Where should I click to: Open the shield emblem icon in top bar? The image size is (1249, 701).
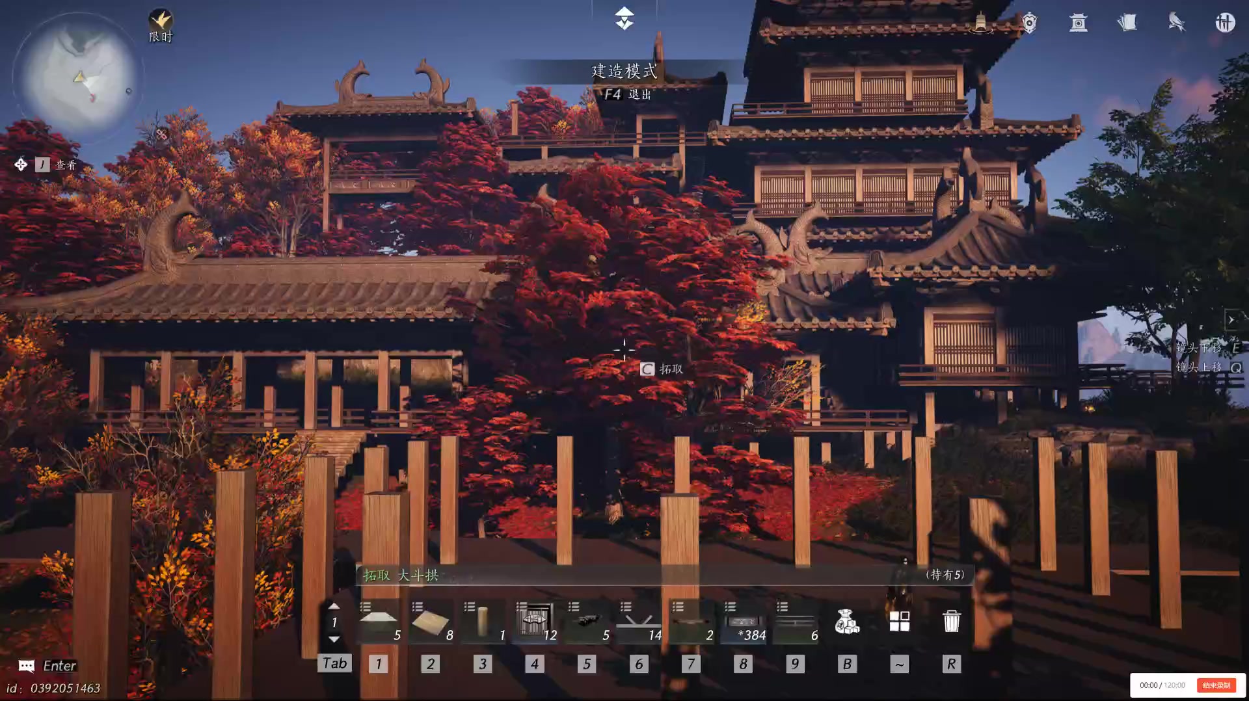click(1029, 23)
